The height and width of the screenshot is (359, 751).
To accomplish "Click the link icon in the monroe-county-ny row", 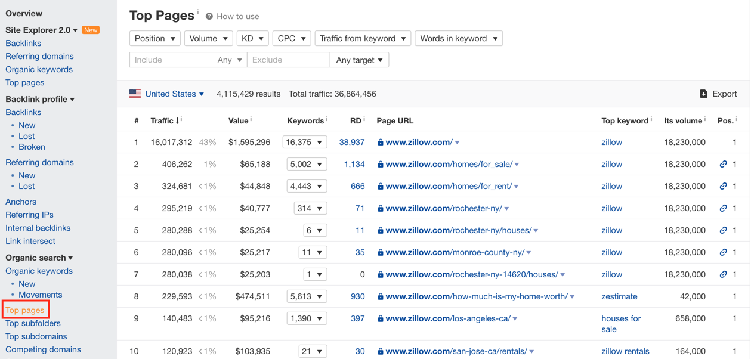I will point(723,252).
